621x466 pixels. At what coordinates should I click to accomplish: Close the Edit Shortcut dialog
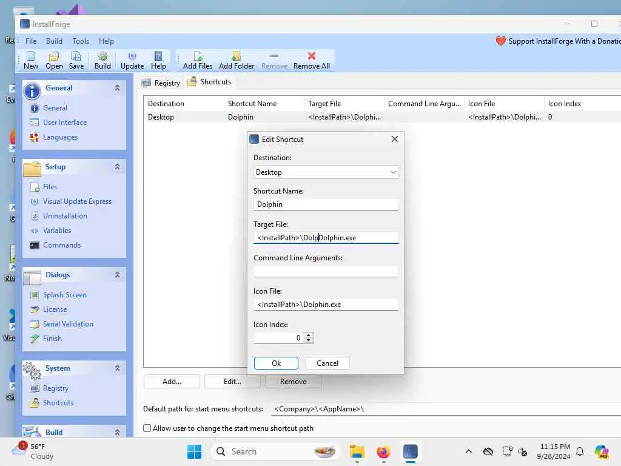[x=394, y=139]
